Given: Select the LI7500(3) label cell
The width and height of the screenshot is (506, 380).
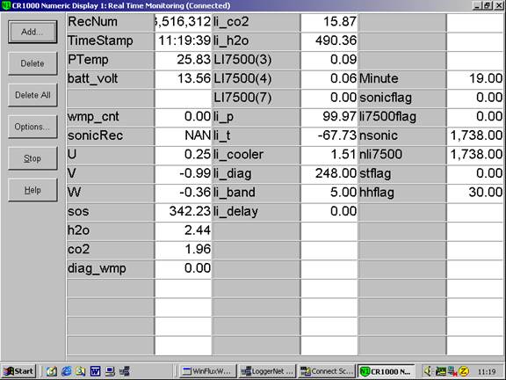Looking at the screenshot, I should coord(257,60).
